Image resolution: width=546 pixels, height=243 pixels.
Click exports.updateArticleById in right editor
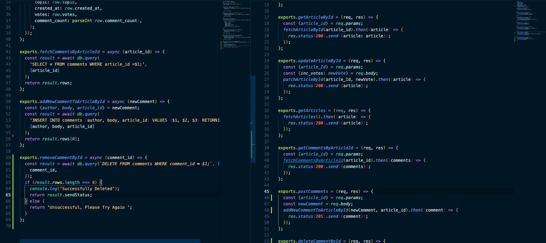pyautogui.click(x=311, y=60)
